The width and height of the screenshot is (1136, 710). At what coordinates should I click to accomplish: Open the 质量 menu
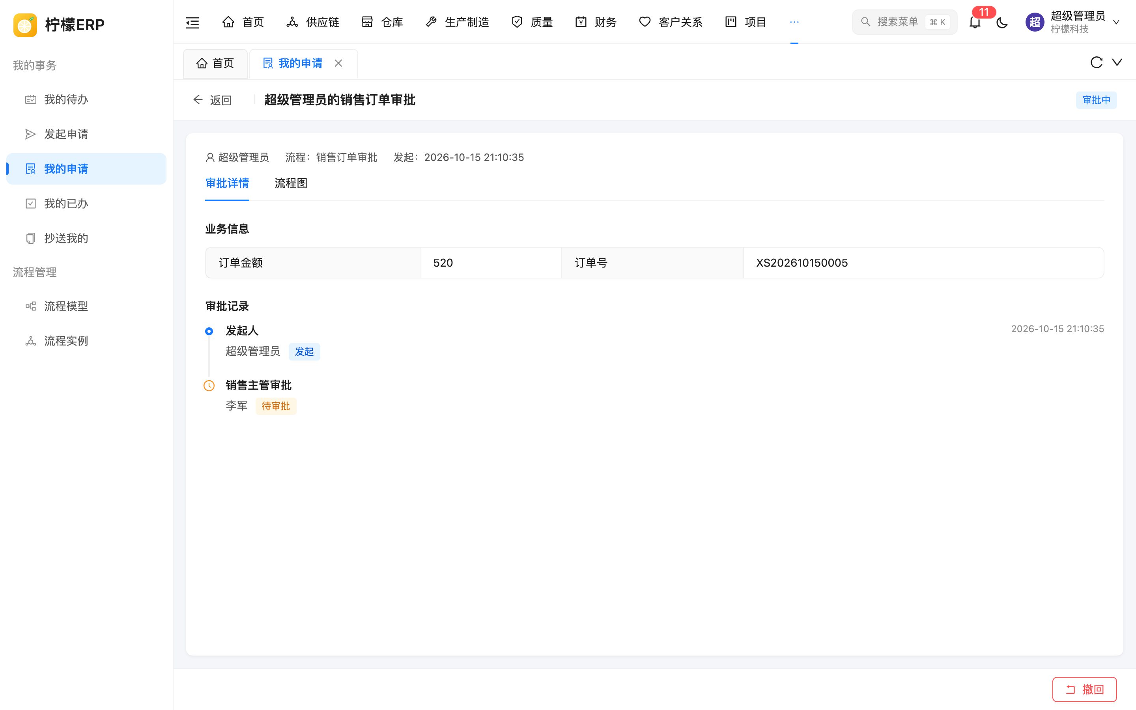pos(532,22)
